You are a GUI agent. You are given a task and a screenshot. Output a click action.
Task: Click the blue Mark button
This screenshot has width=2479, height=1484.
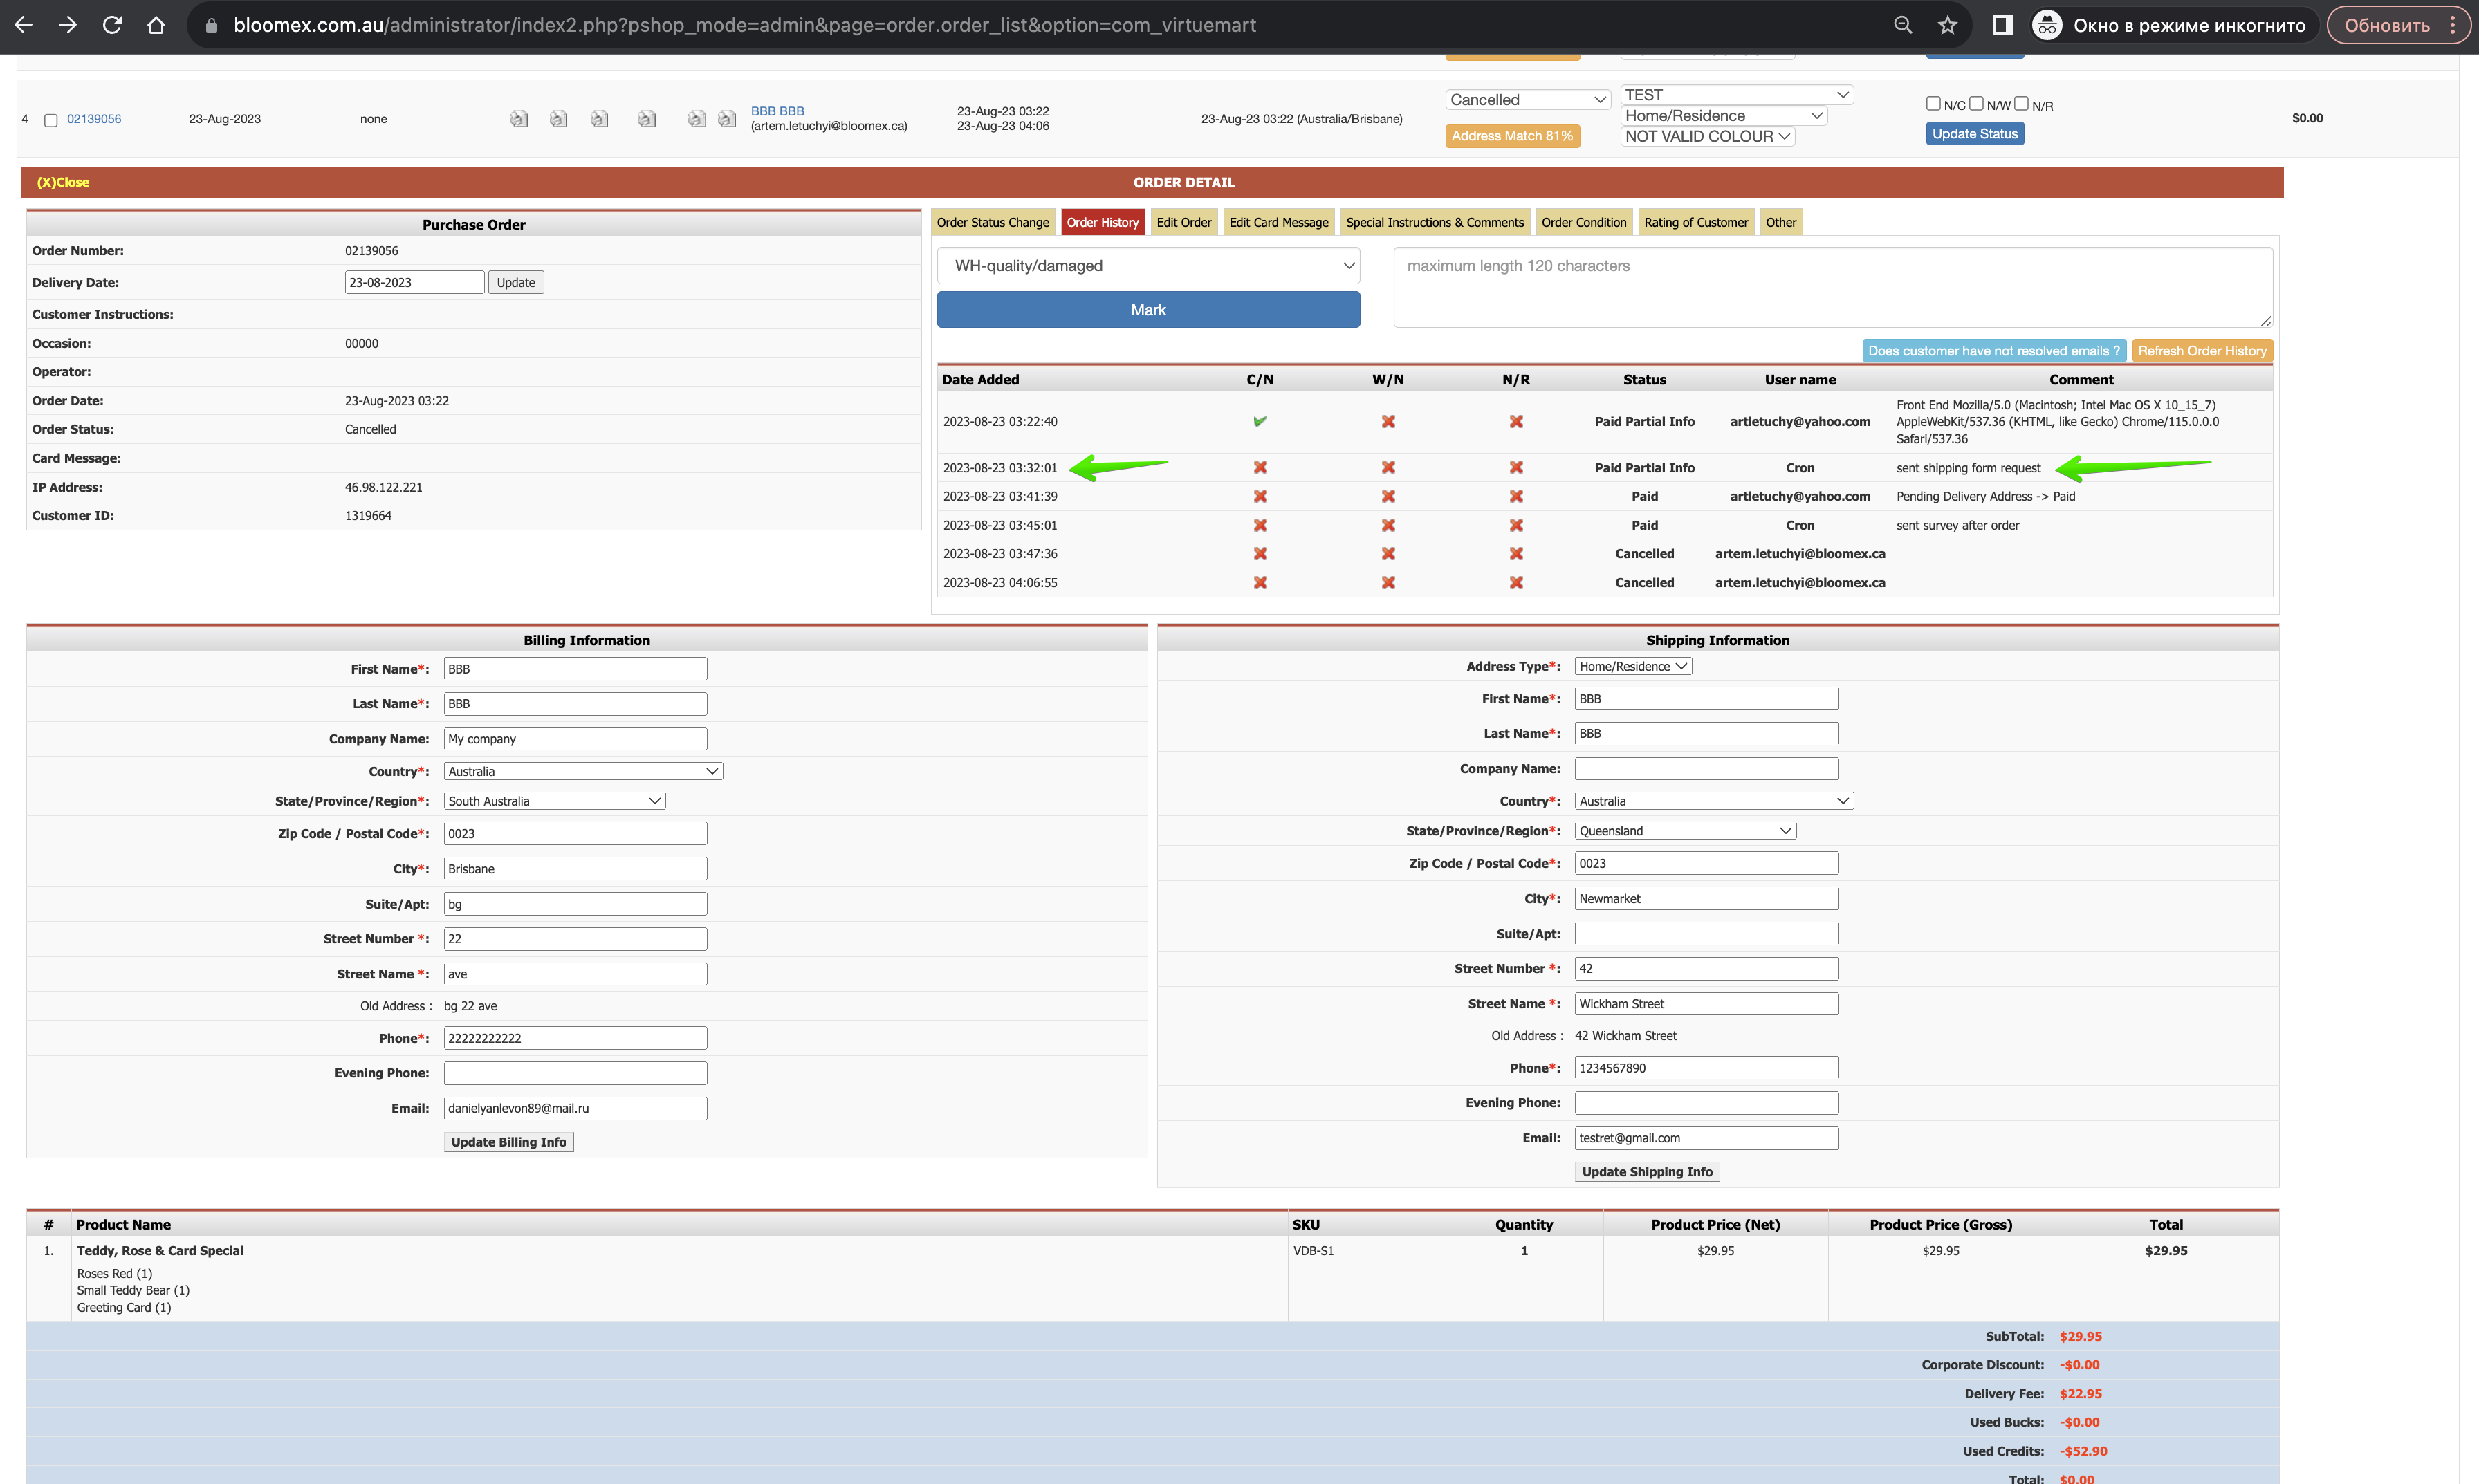[1148, 310]
